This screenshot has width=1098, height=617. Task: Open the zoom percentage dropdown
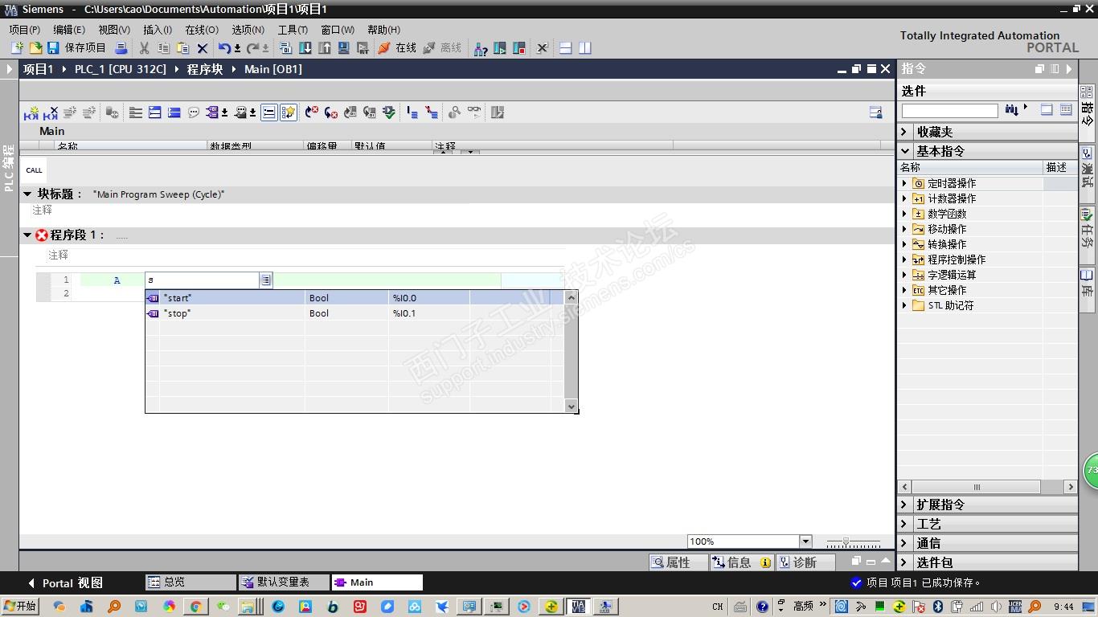(x=805, y=541)
